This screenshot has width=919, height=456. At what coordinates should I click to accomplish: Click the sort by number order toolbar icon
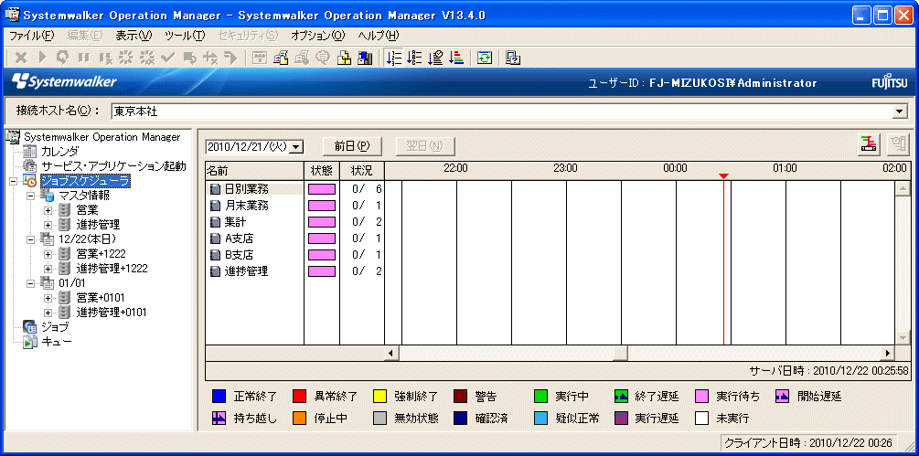pyautogui.click(x=394, y=58)
